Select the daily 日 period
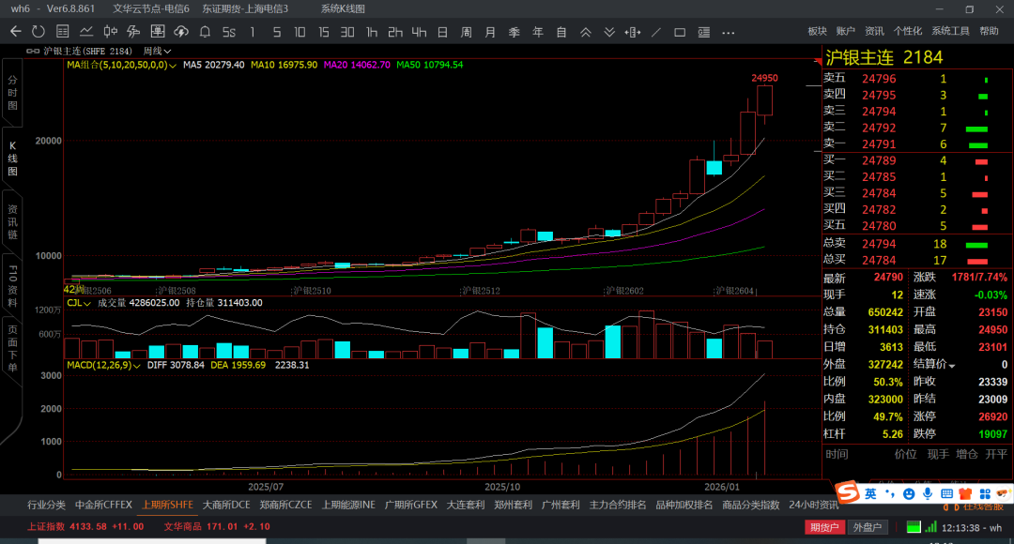This screenshot has width=1014, height=544. click(x=443, y=32)
